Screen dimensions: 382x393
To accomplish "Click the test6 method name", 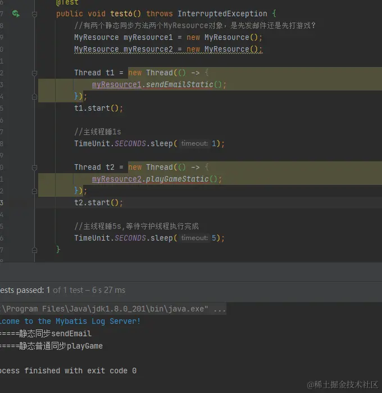I will (121, 14).
